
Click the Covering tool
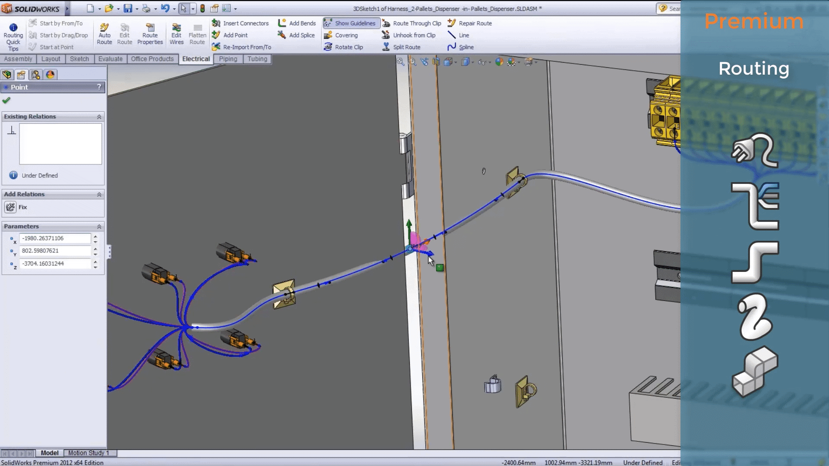[341, 35]
